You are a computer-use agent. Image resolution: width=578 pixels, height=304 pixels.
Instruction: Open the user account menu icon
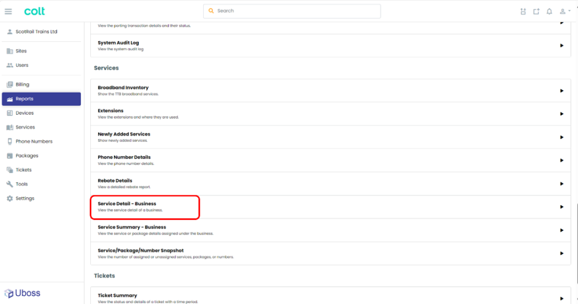564,11
